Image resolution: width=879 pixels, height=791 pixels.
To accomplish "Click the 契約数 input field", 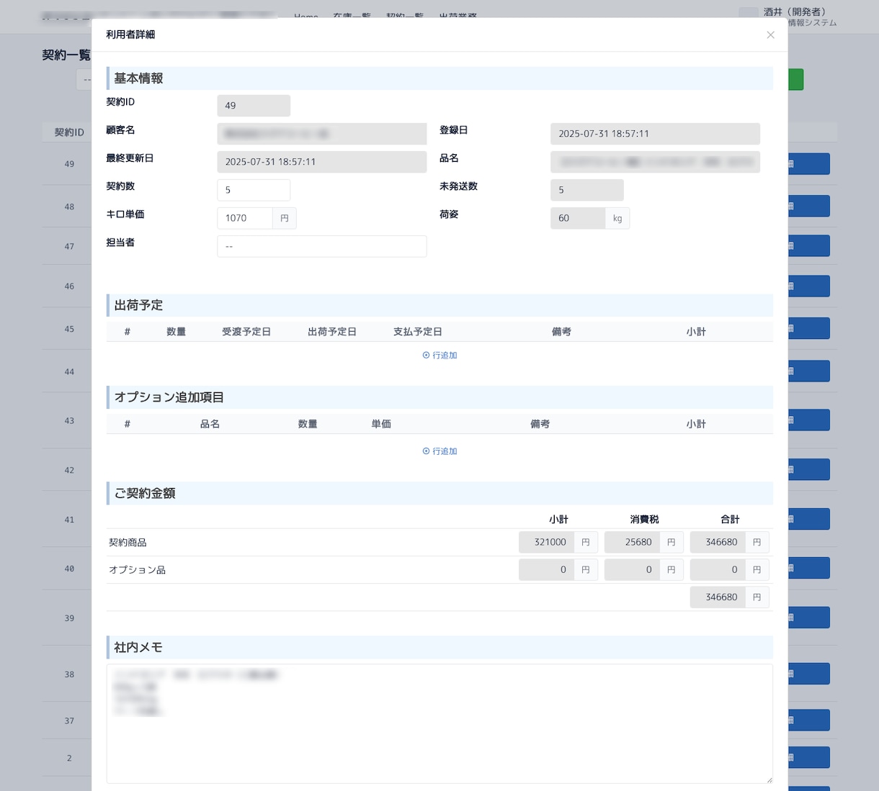I will [254, 190].
